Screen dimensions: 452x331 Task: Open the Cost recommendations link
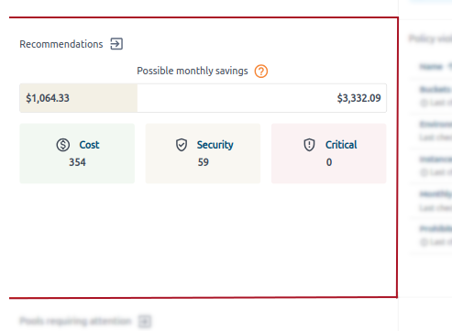pos(89,145)
